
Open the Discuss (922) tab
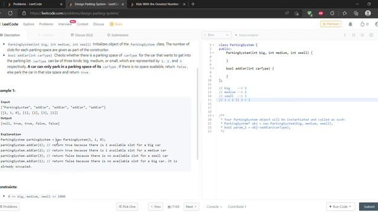coord(82,35)
